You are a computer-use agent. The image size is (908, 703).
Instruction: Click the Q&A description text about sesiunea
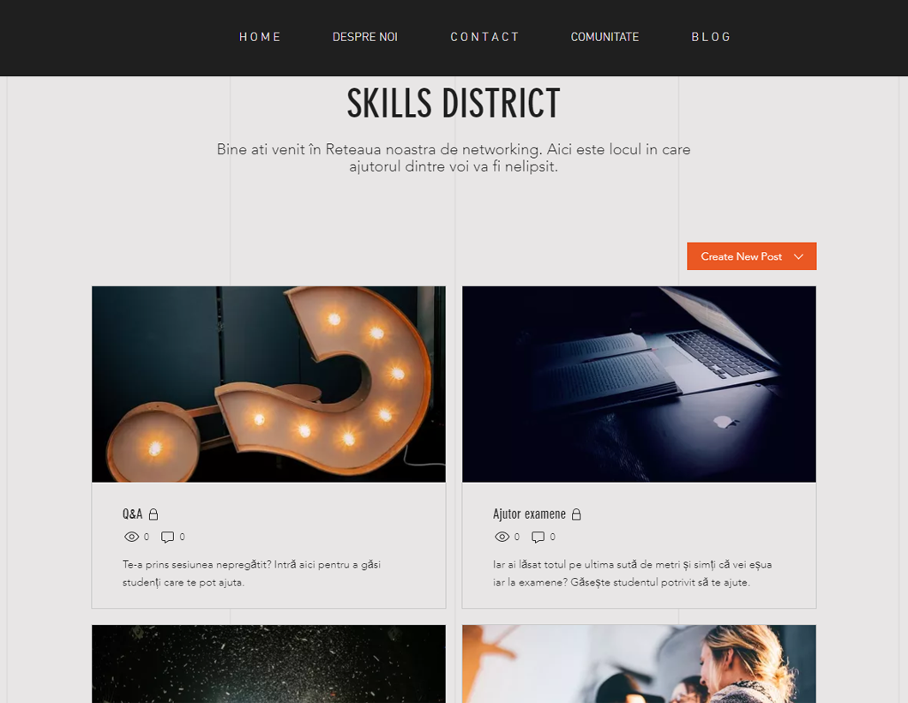[x=251, y=574]
